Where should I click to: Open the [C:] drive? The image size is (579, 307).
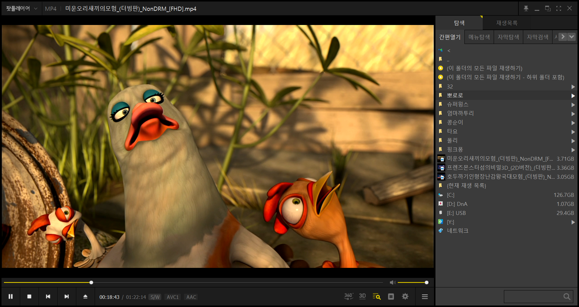[x=507, y=195]
